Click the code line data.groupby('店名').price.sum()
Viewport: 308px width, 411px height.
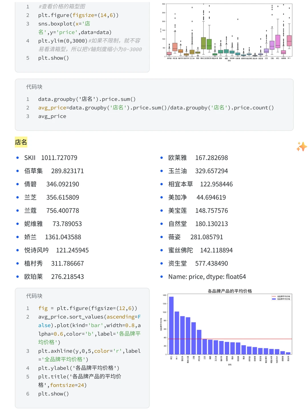point(87,99)
